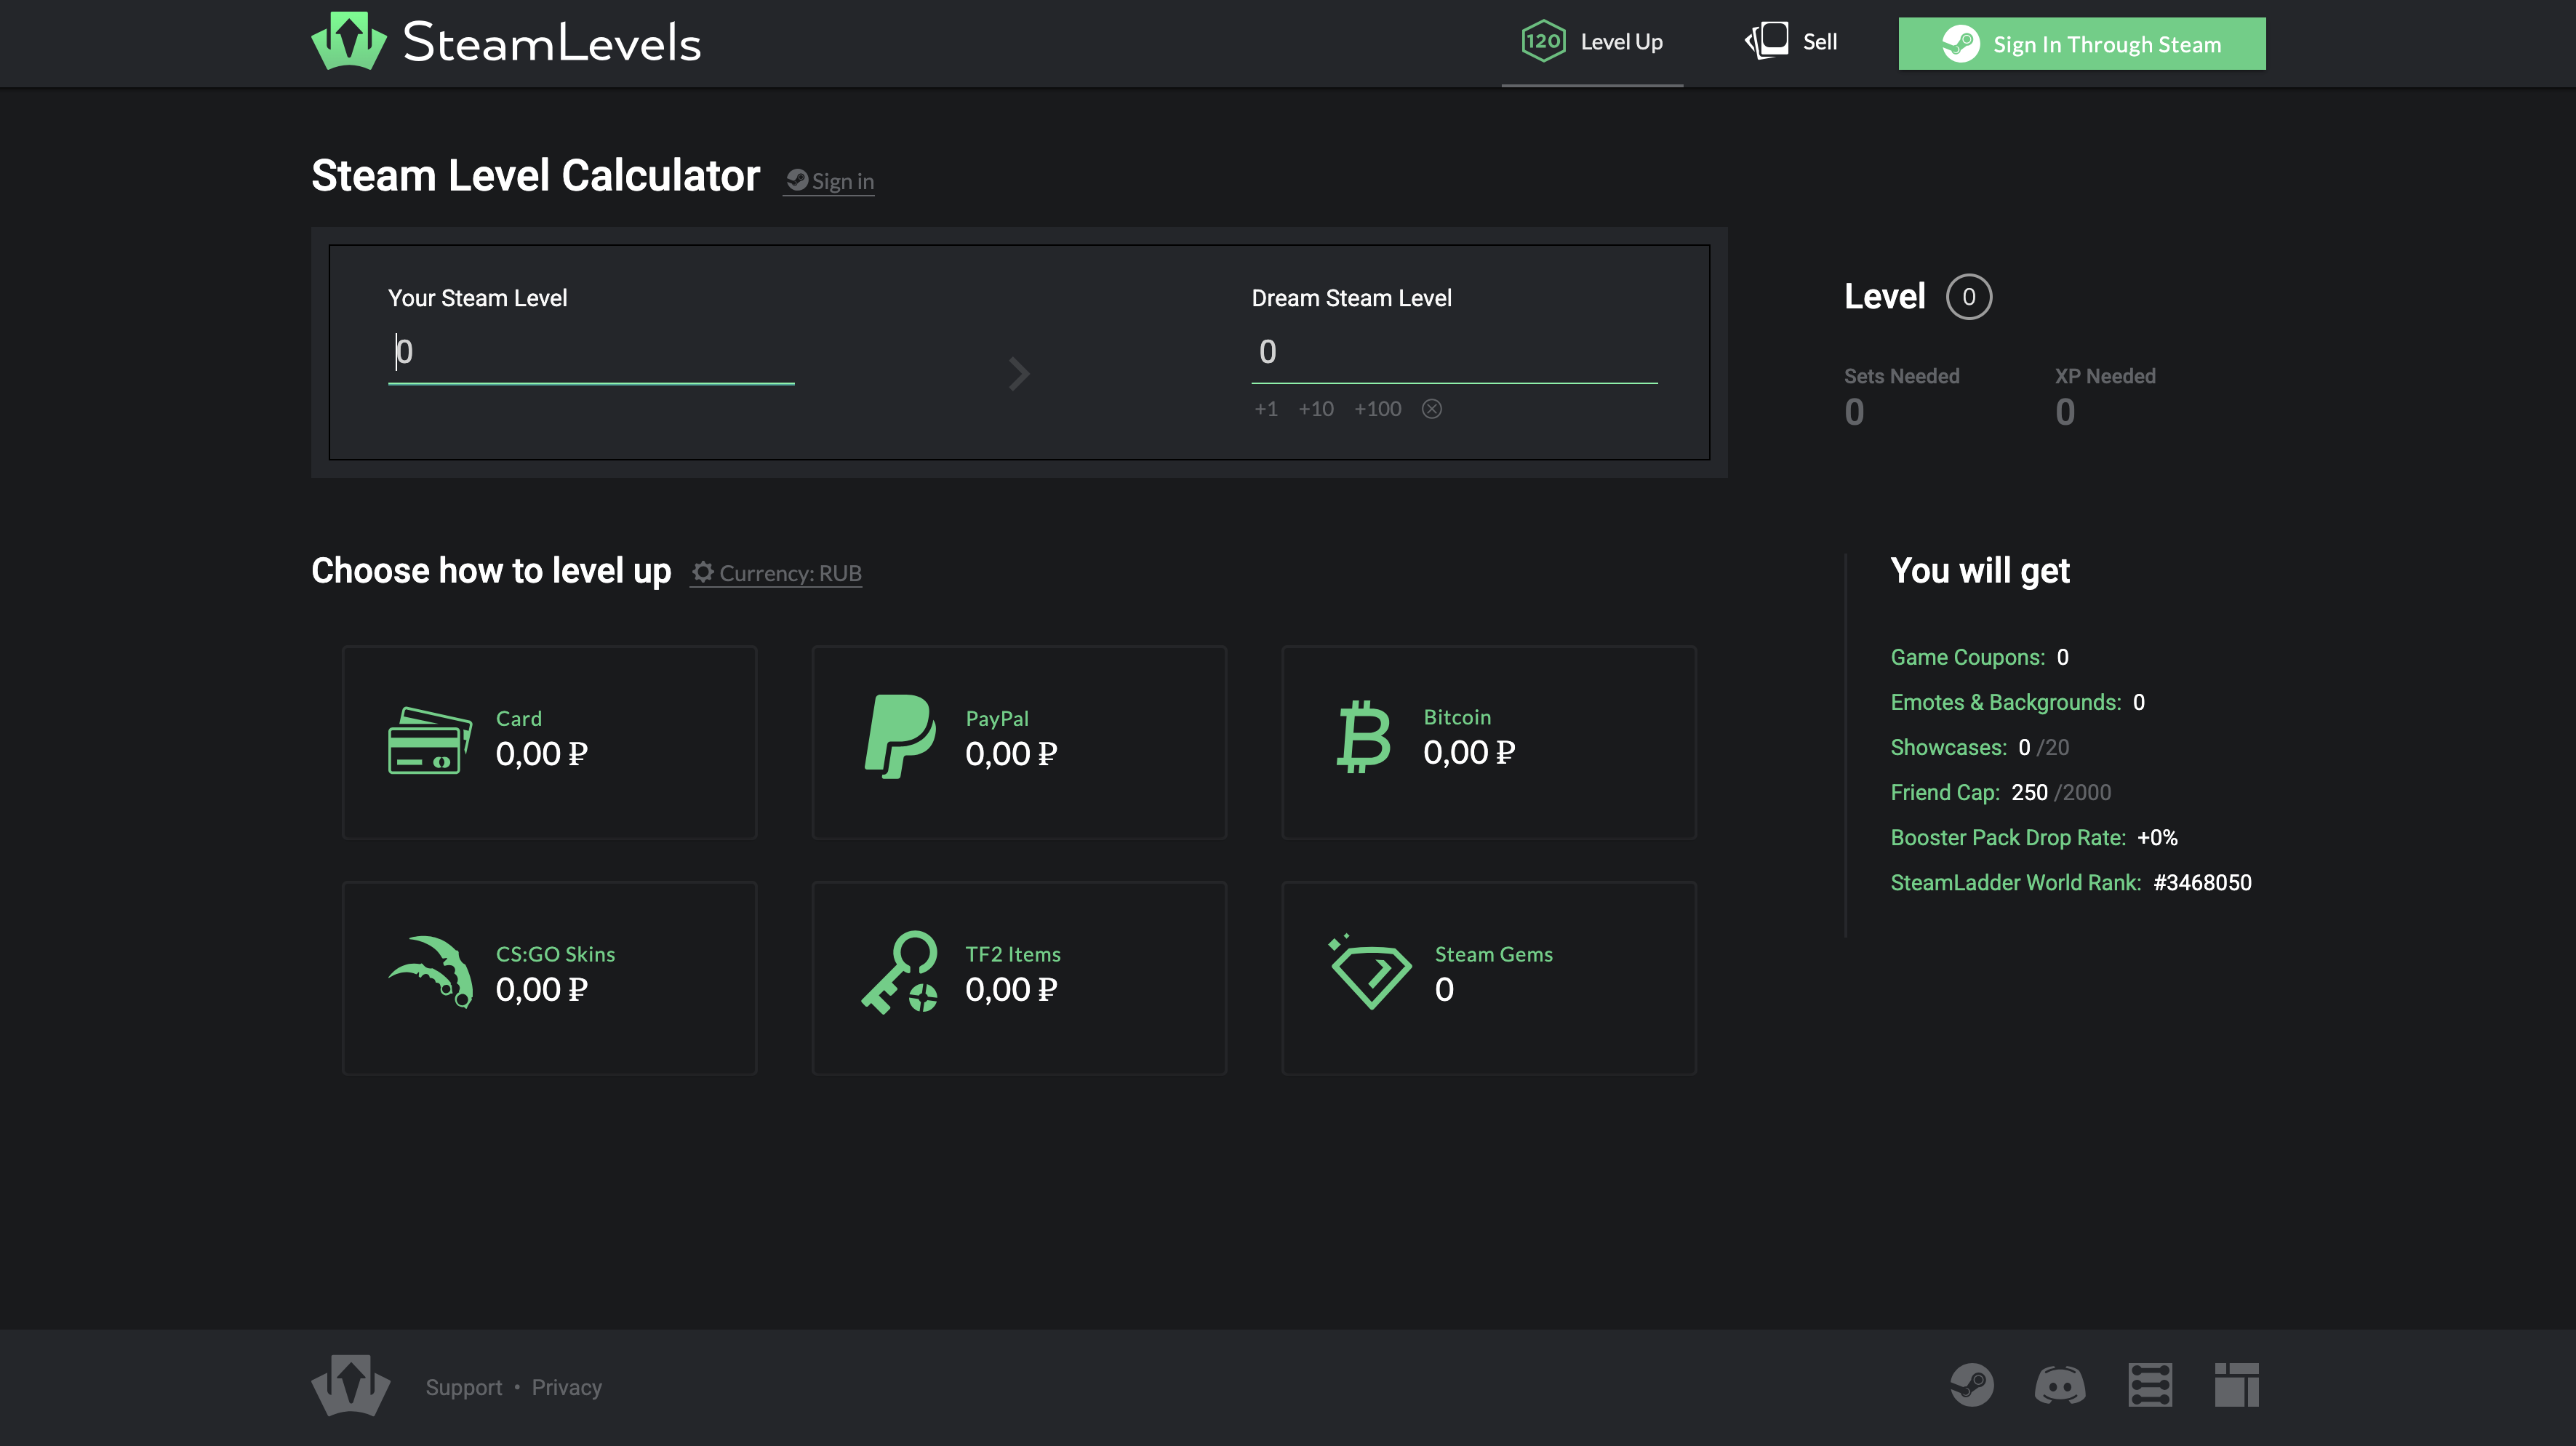Click the footer SteamLevels logo
This screenshot has height=1446, width=2576.
[350, 1386]
